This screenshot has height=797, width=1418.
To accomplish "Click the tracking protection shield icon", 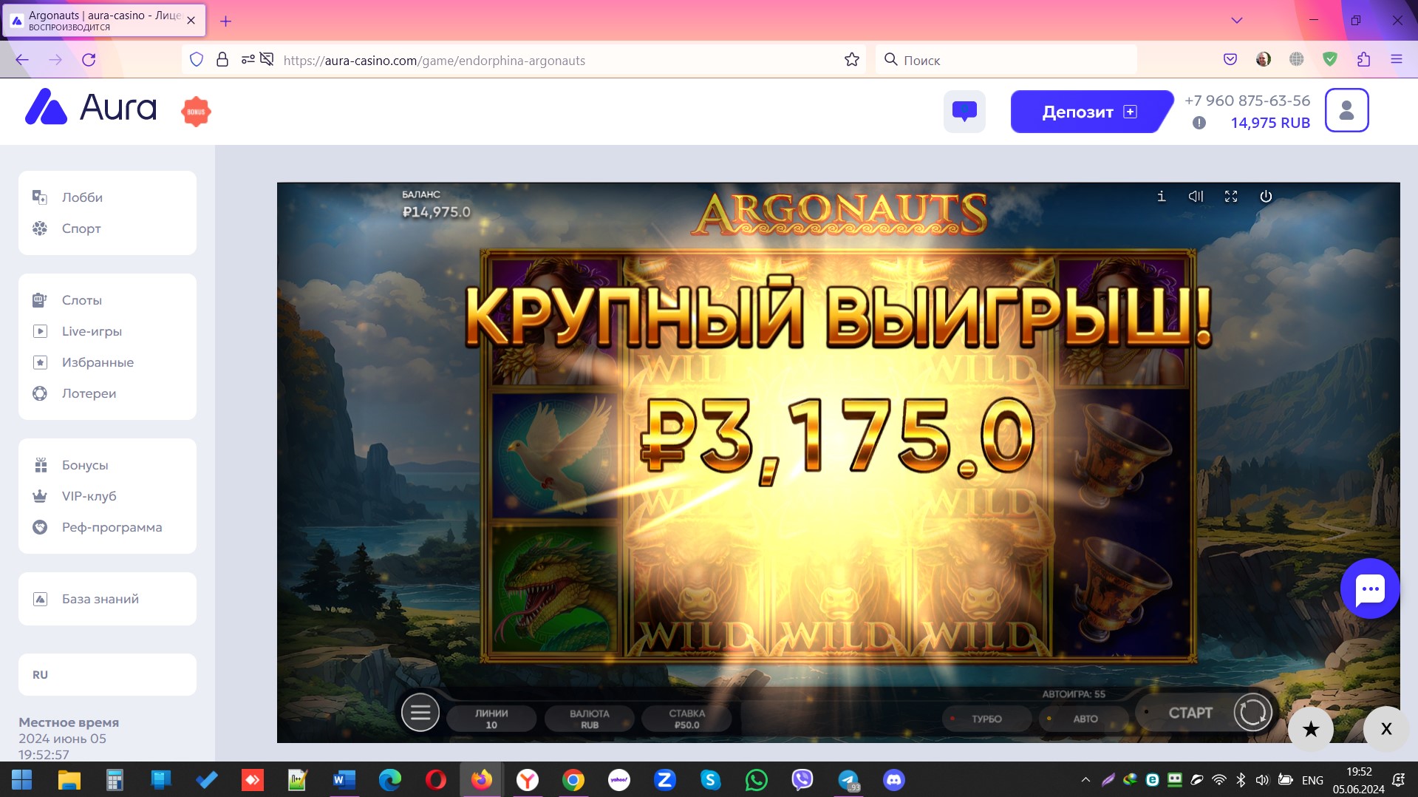I will click(x=197, y=60).
